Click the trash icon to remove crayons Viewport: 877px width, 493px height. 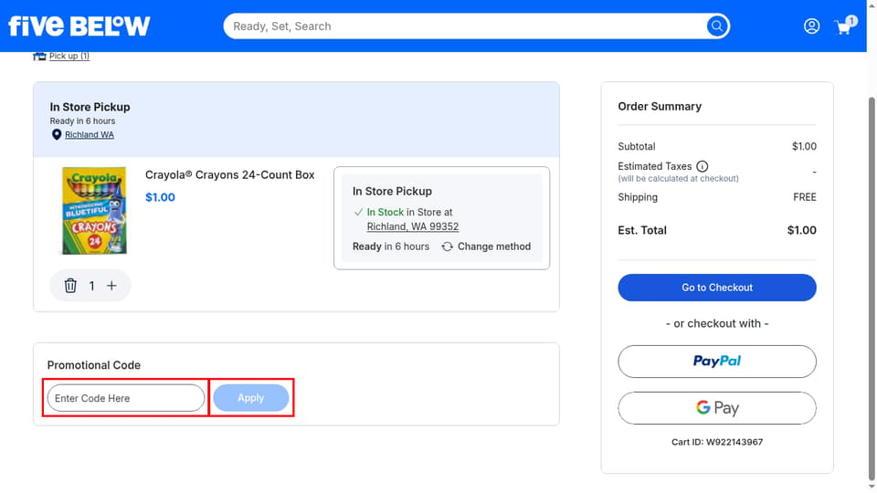click(x=70, y=286)
